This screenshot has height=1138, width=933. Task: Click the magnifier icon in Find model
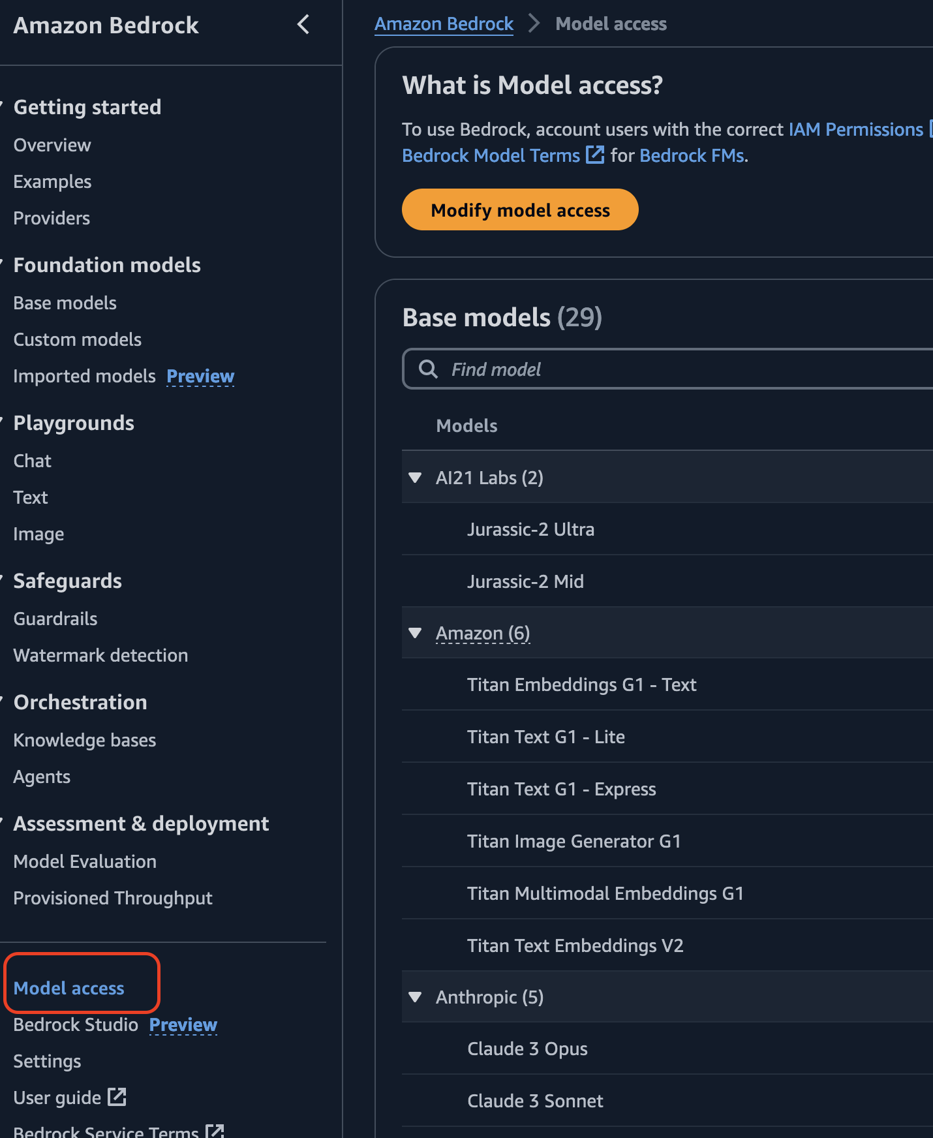click(428, 369)
